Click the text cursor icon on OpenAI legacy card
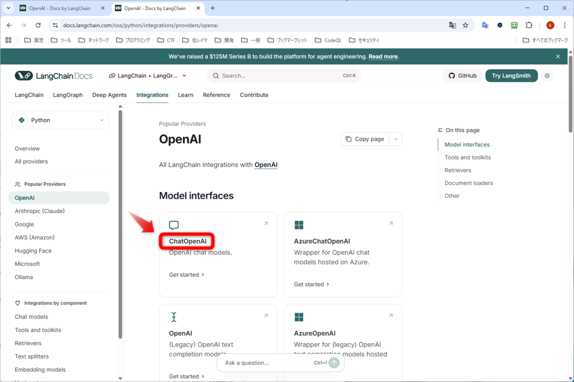574x382 pixels. [x=174, y=317]
